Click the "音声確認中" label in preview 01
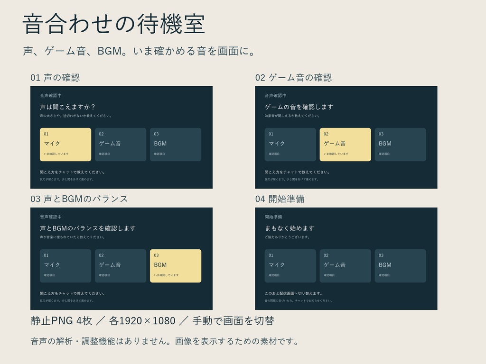 point(51,96)
